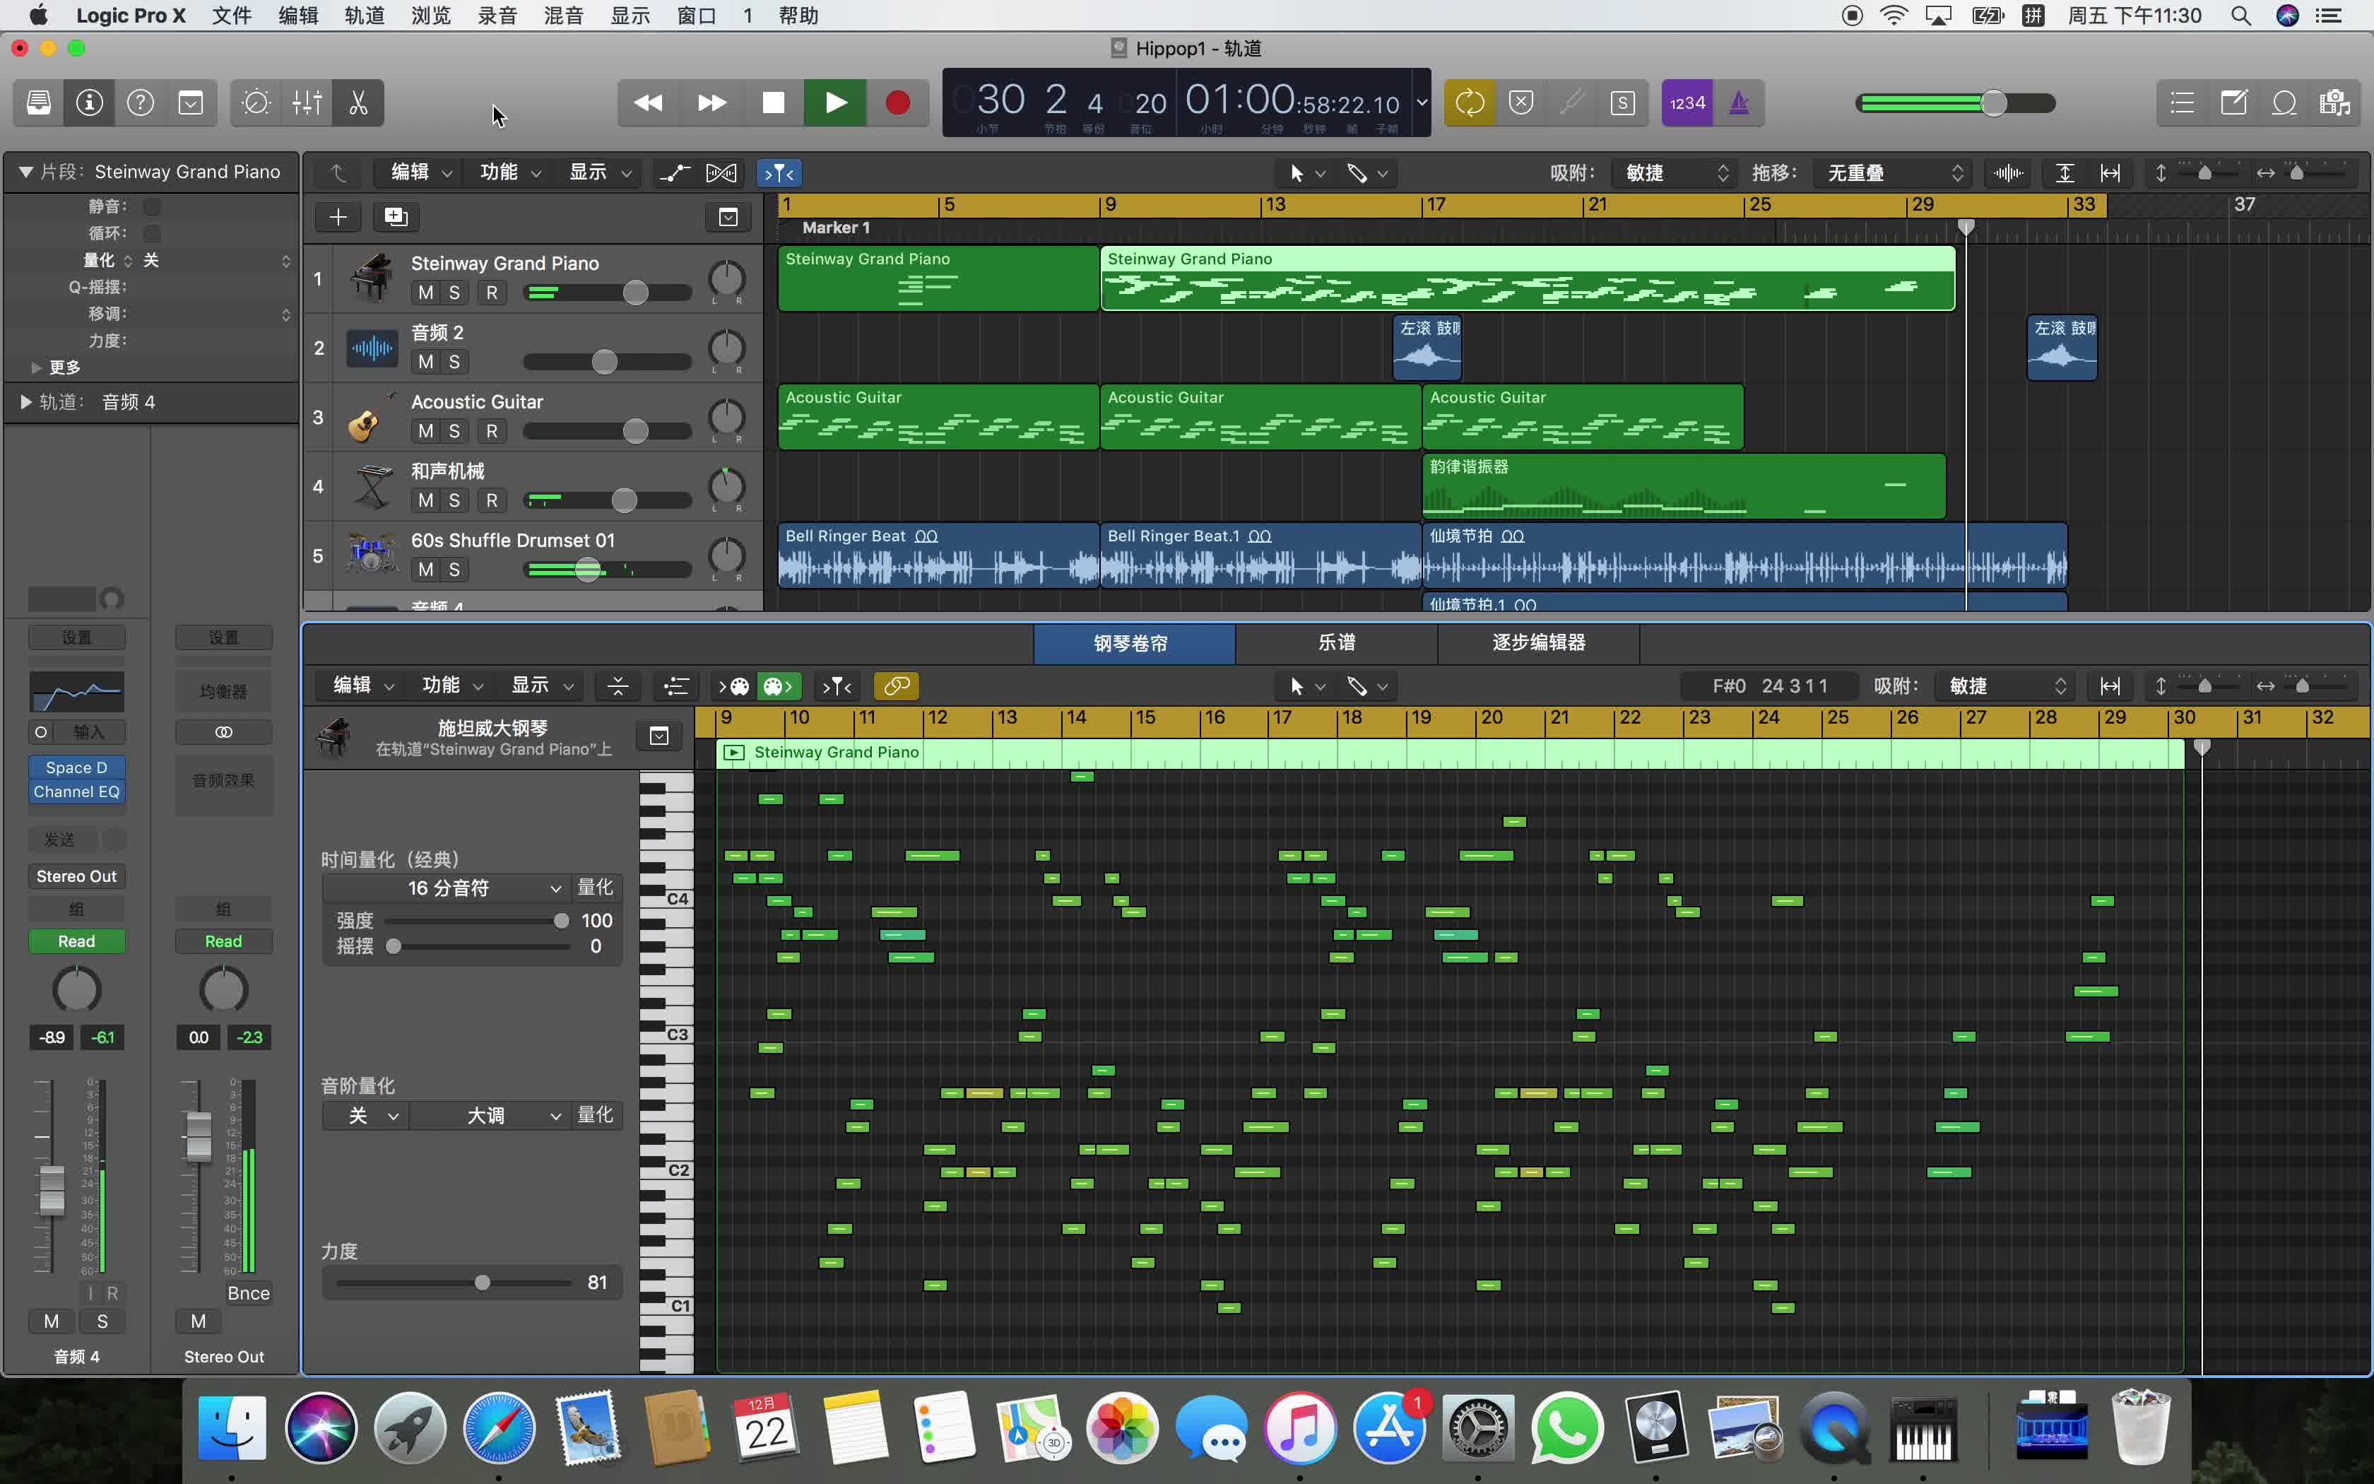This screenshot has height=1484, width=2374.
Task: Open the Mixer faders button
Action: click(307, 103)
